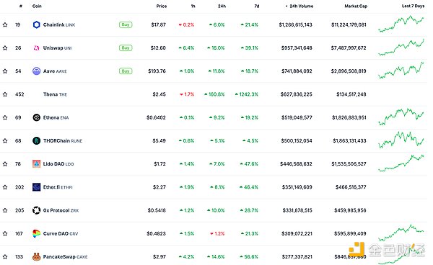Sort by the 7d change header
This screenshot has height=265, width=433.
click(x=257, y=6)
